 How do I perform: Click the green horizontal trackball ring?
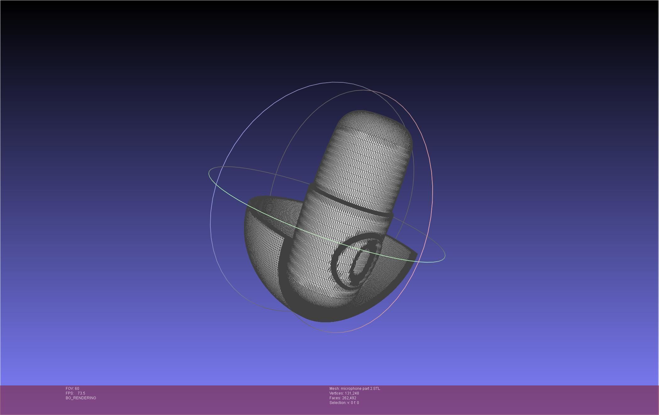click(327, 214)
